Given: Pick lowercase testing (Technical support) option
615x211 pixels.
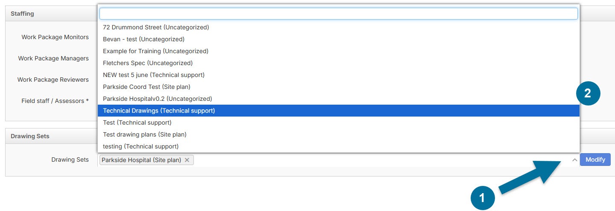Looking at the screenshot, I should click(x=141, y=146).
